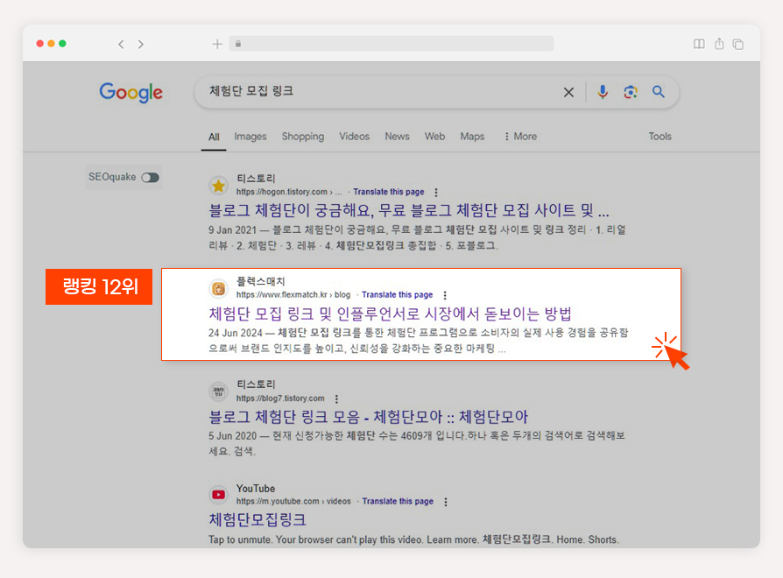The width and height of the screenshot is (783, 578).
Task: Open a new tab with plus icon
Action: point(217,44)
